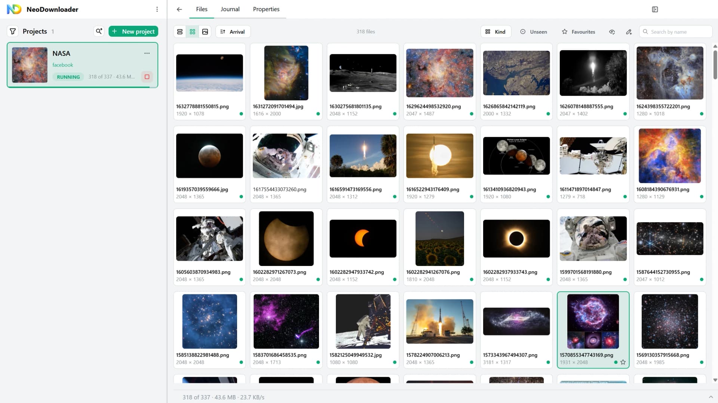Switch to the Journal tab
The image size is (718, 403).
pyautogui.click(x=230, y=9)
